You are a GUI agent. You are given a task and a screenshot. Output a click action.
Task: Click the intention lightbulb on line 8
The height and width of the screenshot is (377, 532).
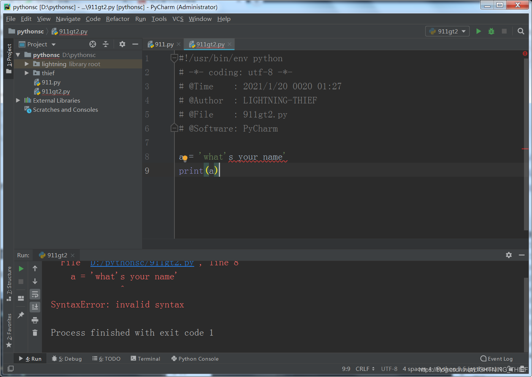coord(185,158)
